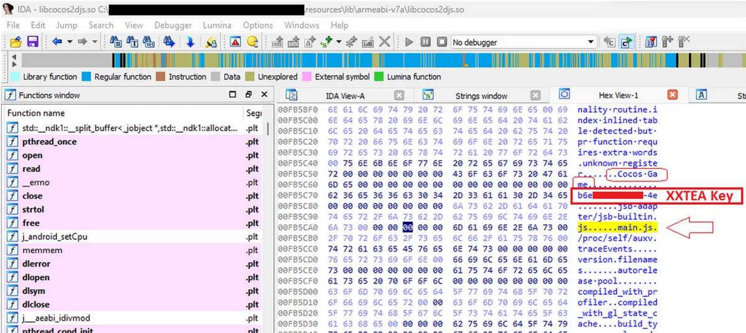Click the highlighted '00' byte in hex view
This screenshot has height=333, width=746.
pyautogui.click(x=408, y=228)
